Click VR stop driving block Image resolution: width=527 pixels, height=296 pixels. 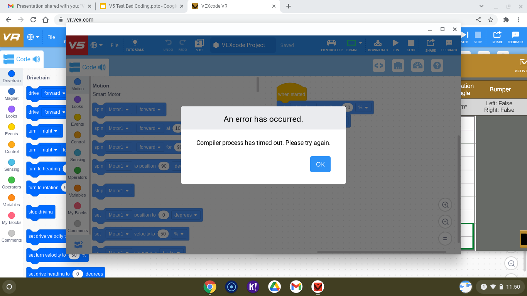pos(41,212)
